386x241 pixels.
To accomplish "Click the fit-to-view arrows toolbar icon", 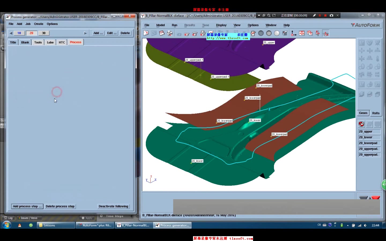I will click(302, 33).
